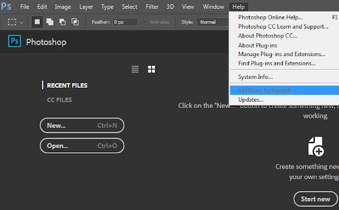Choose the Add to selection icon
The height and width of the screenshot is (210, 339).
50,22
